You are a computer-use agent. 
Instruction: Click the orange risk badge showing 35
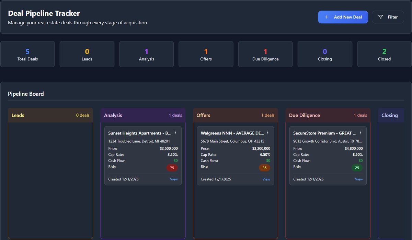[264, 168]
